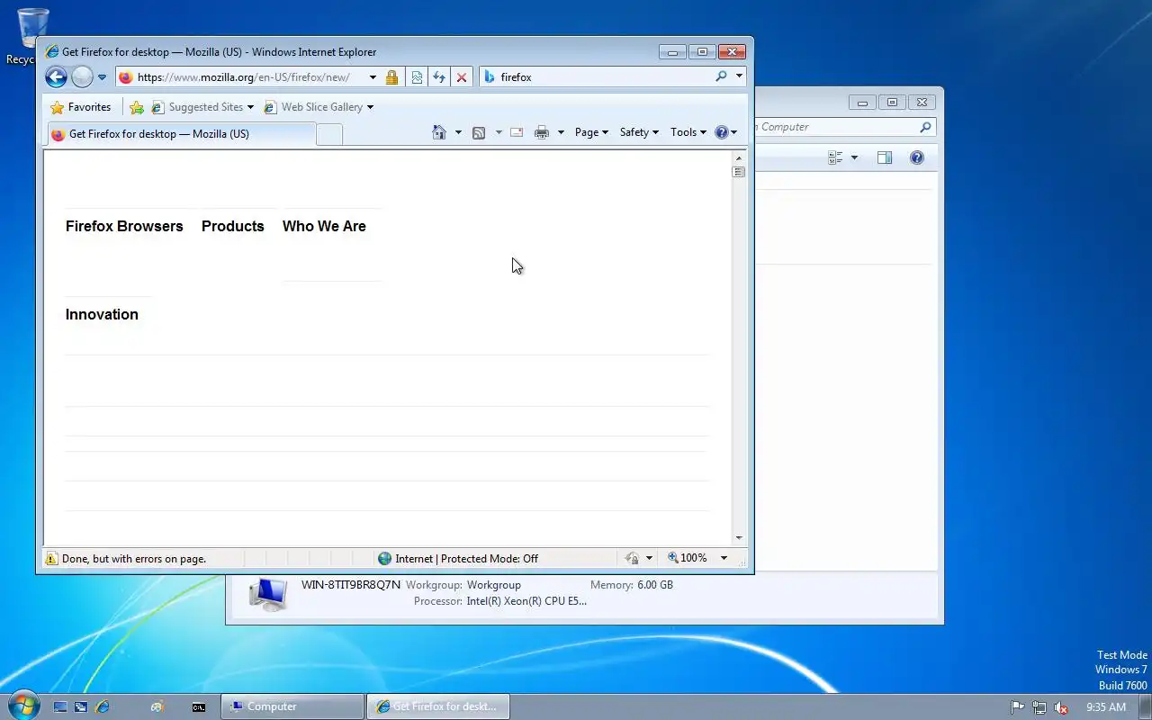
Task: Open the Windows Start button
Action: point(23,706)
